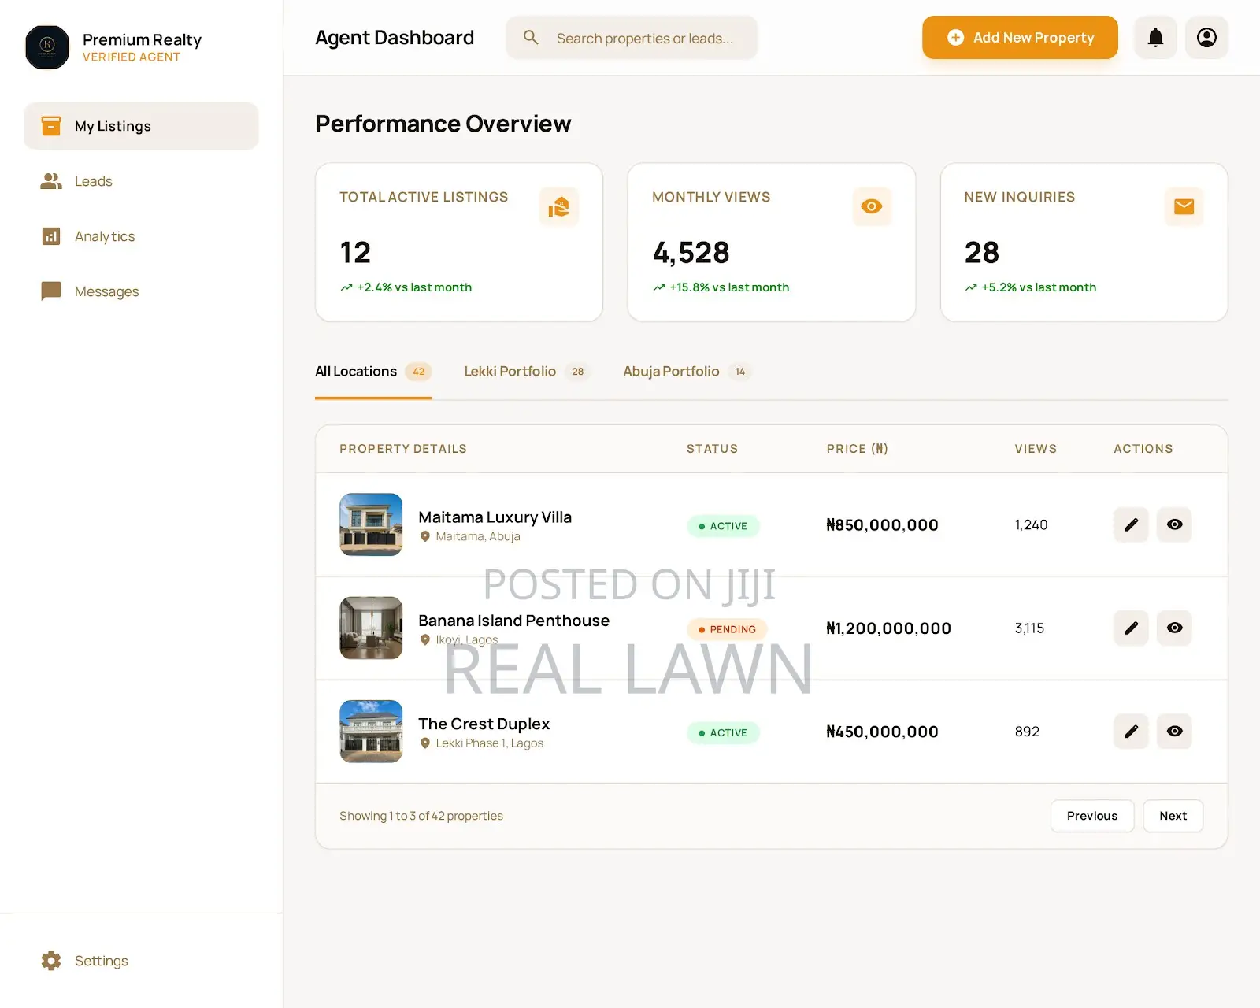Click the New Inquiries envelope icon
The image size is (1260, 1008).
[x=1184, y=206]
